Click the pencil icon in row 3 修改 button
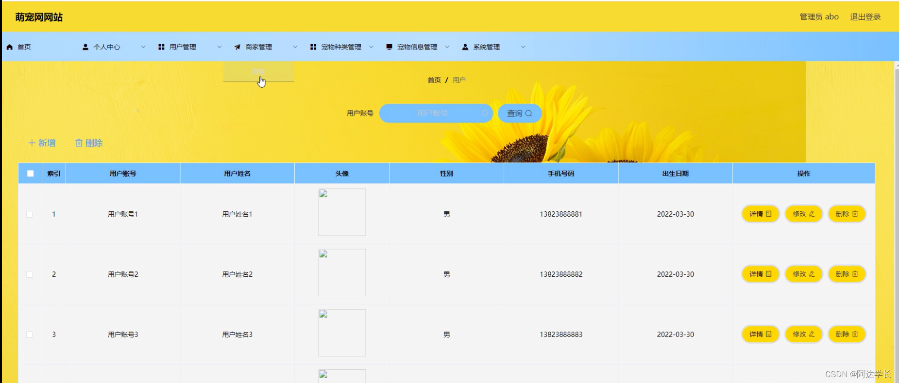 coord(812,334)
